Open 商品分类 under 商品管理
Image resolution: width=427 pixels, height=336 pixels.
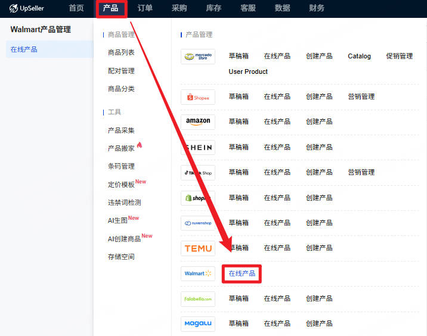tap(121, 89)
